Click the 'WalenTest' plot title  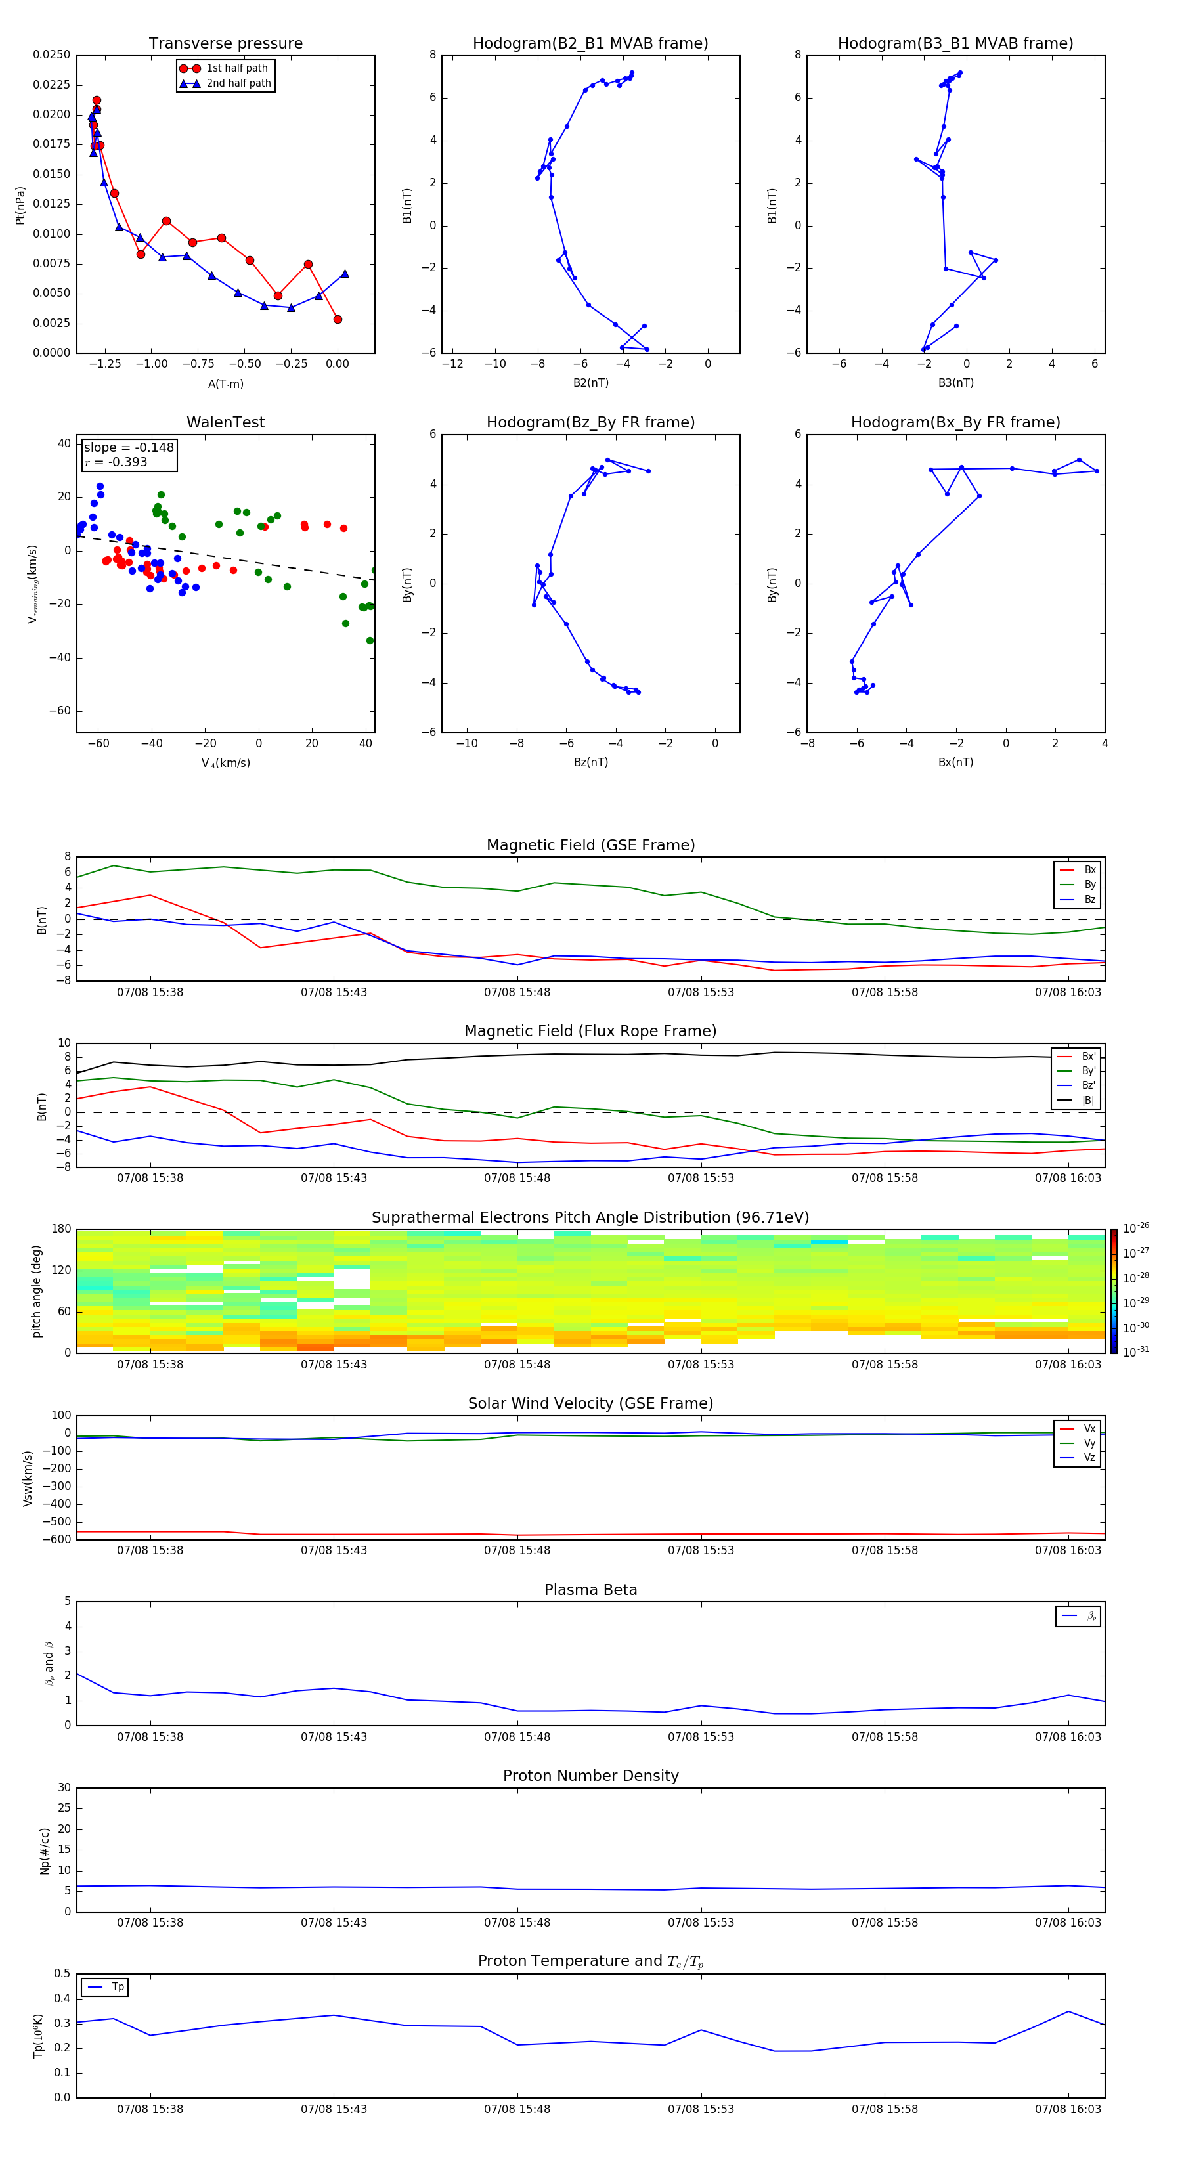click(x=225, y=422)
